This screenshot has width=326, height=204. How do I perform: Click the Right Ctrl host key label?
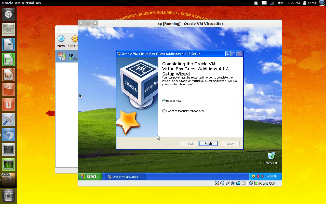pyautogui.click(x=267, y=183)
